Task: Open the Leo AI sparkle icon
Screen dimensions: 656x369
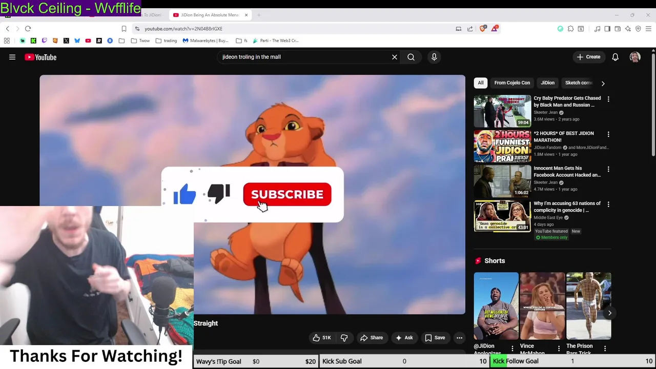Action: point(628,29)
